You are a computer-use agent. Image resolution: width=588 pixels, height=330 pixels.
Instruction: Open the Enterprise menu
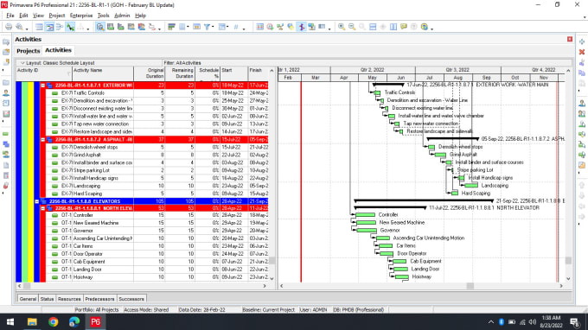(x=81, y=16)
